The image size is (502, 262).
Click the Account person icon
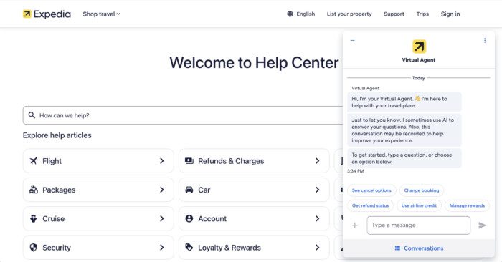coord(189,218)
